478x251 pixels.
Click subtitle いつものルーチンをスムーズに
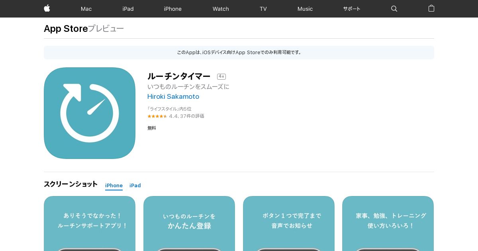pyautogui.click(x=188, y=87)
